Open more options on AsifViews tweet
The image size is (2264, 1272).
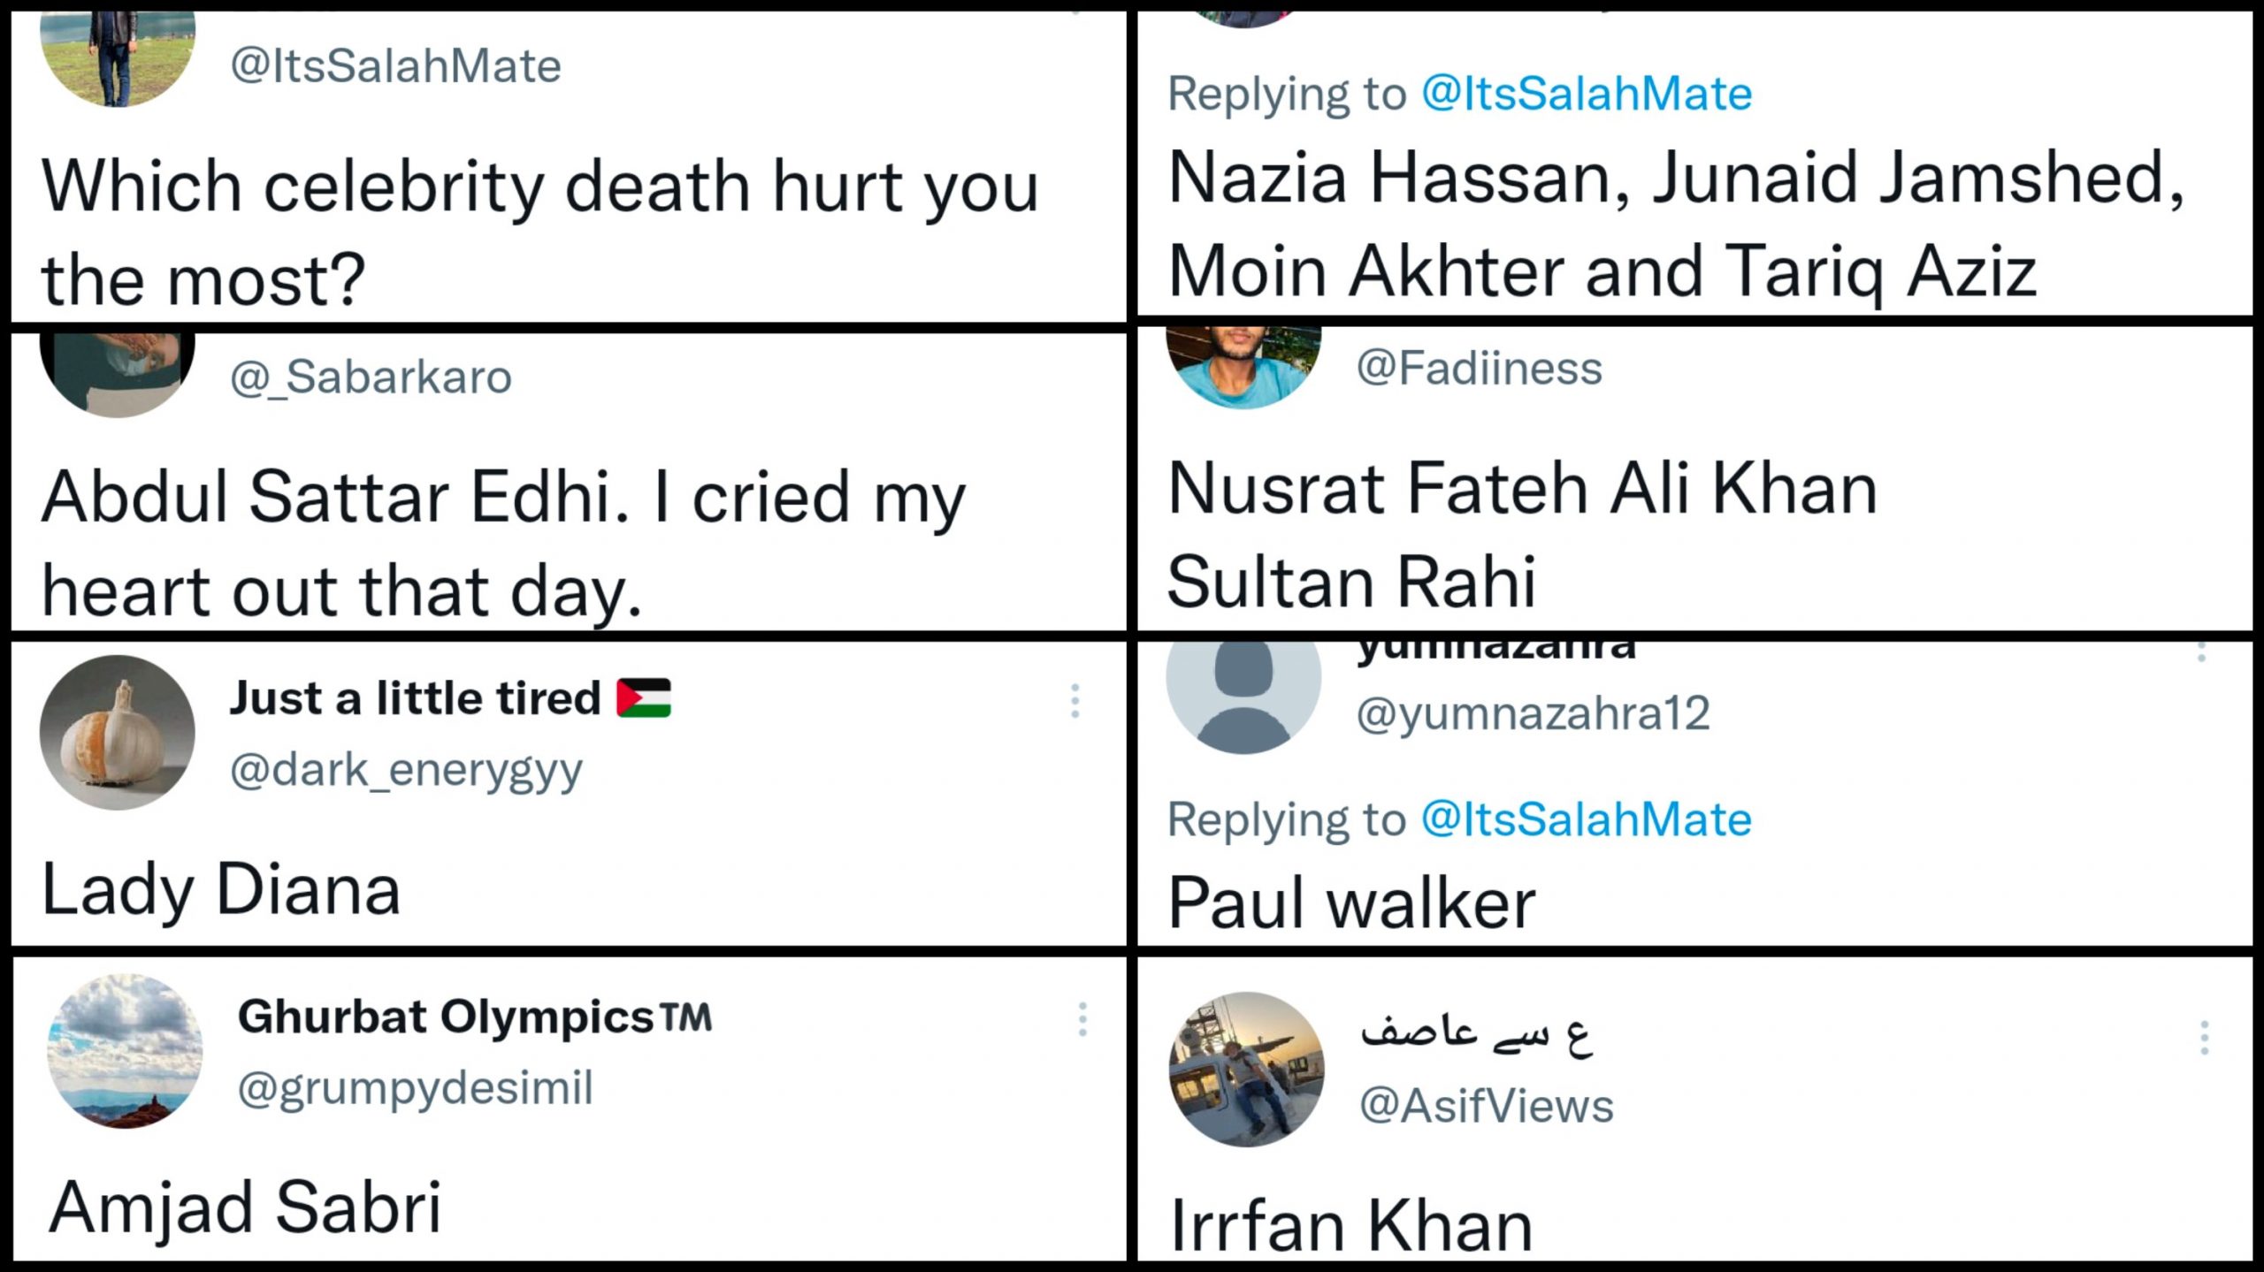point(2204,1038)
